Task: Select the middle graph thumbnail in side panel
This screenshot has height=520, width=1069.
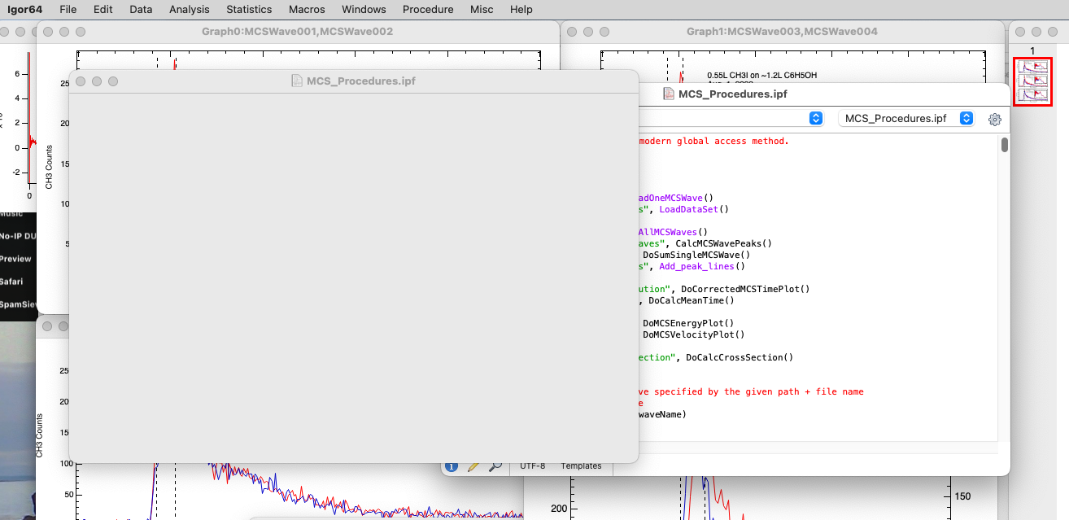Action: pos(1033,81)
